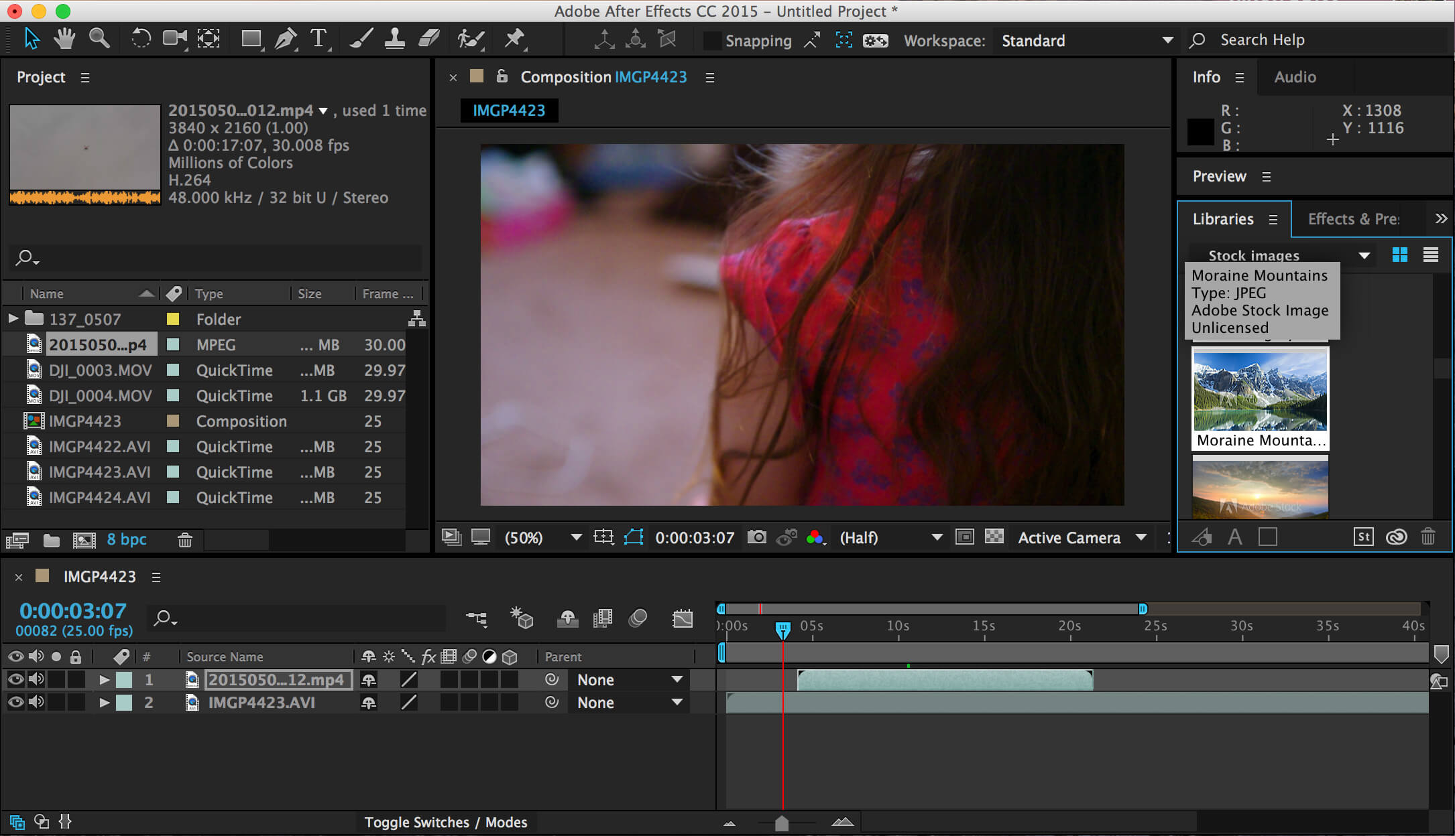
Task: Enable motion blur for all layers in the timeline
Action: point(638,618)
